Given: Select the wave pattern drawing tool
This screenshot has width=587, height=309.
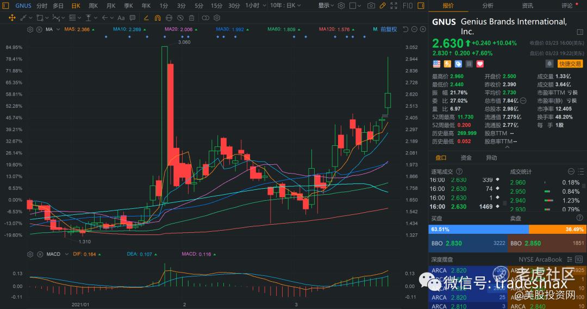Looking at the screenshot, I should 56,17.
